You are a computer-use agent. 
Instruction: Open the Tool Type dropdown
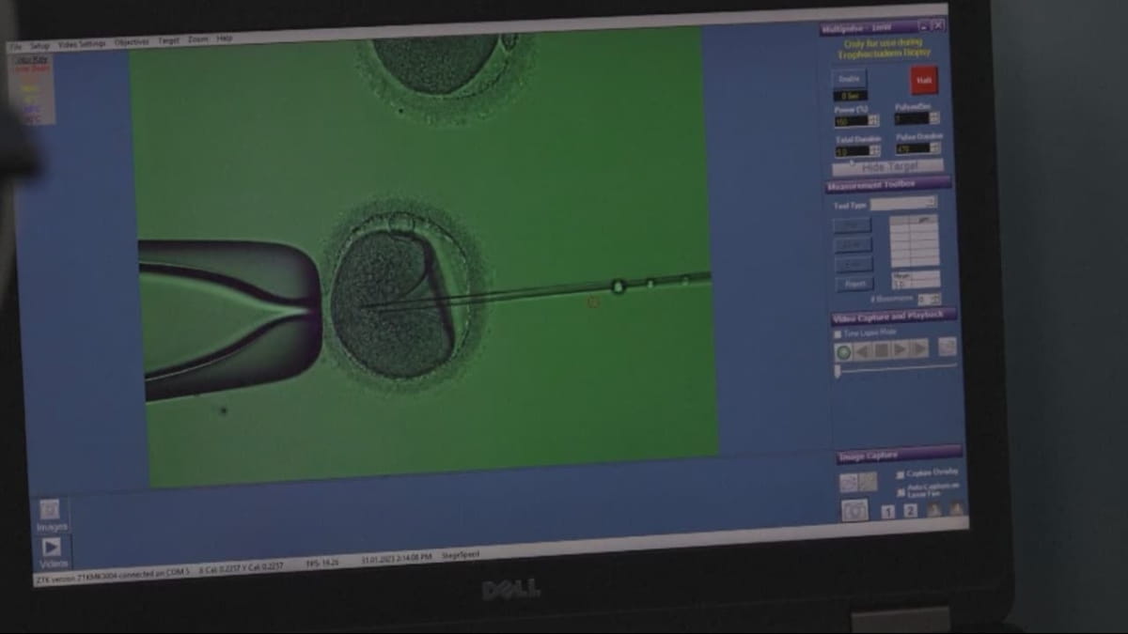pos(902,204)
